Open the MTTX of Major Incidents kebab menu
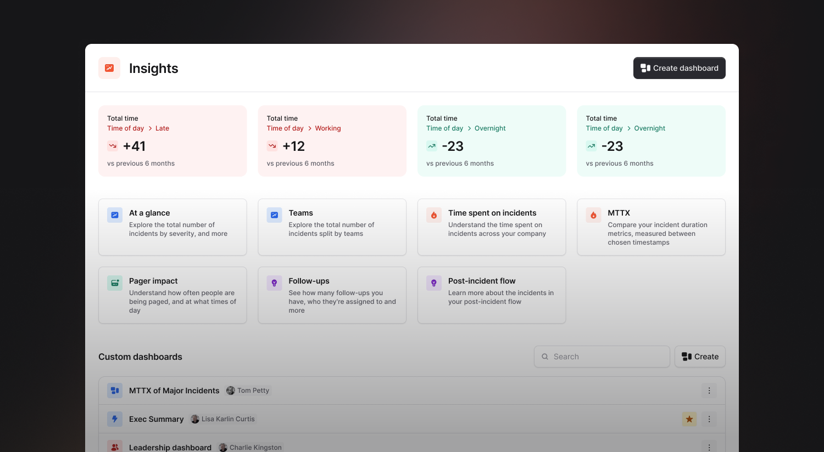824x452 pixels. tap(709, 390)
